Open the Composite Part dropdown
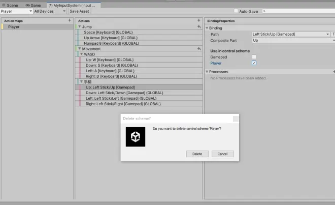335x205 pixels. [x=292, y=40]
